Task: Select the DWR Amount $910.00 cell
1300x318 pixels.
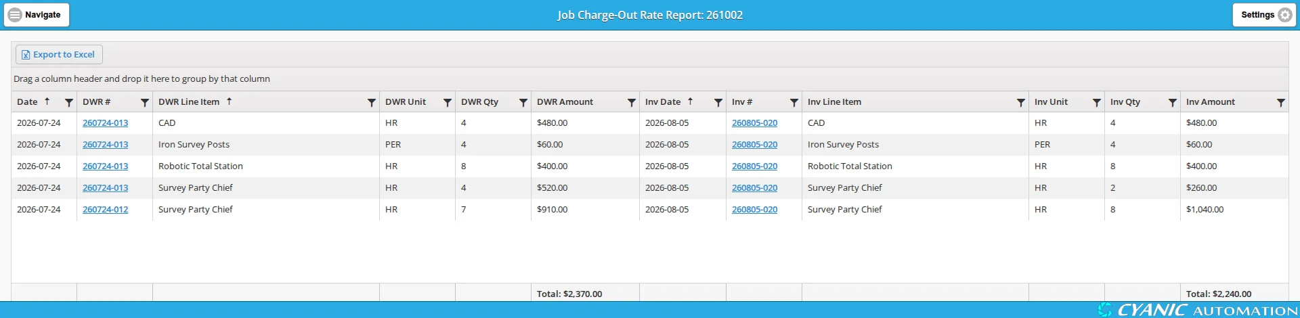Action: [585, 210]
